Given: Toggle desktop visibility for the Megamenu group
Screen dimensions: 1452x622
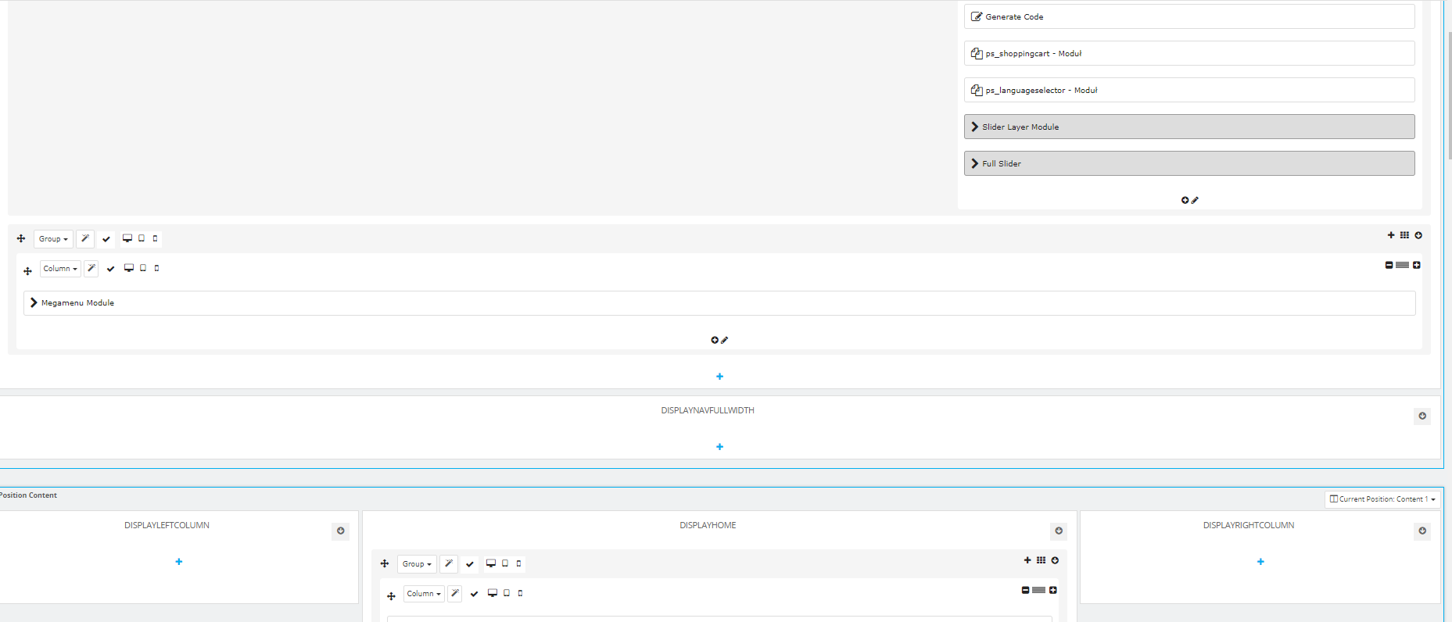Looking at the screenshot, I should [127, 238].
